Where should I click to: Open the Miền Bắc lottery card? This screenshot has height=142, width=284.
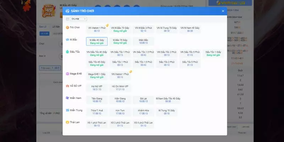point(143,42)
